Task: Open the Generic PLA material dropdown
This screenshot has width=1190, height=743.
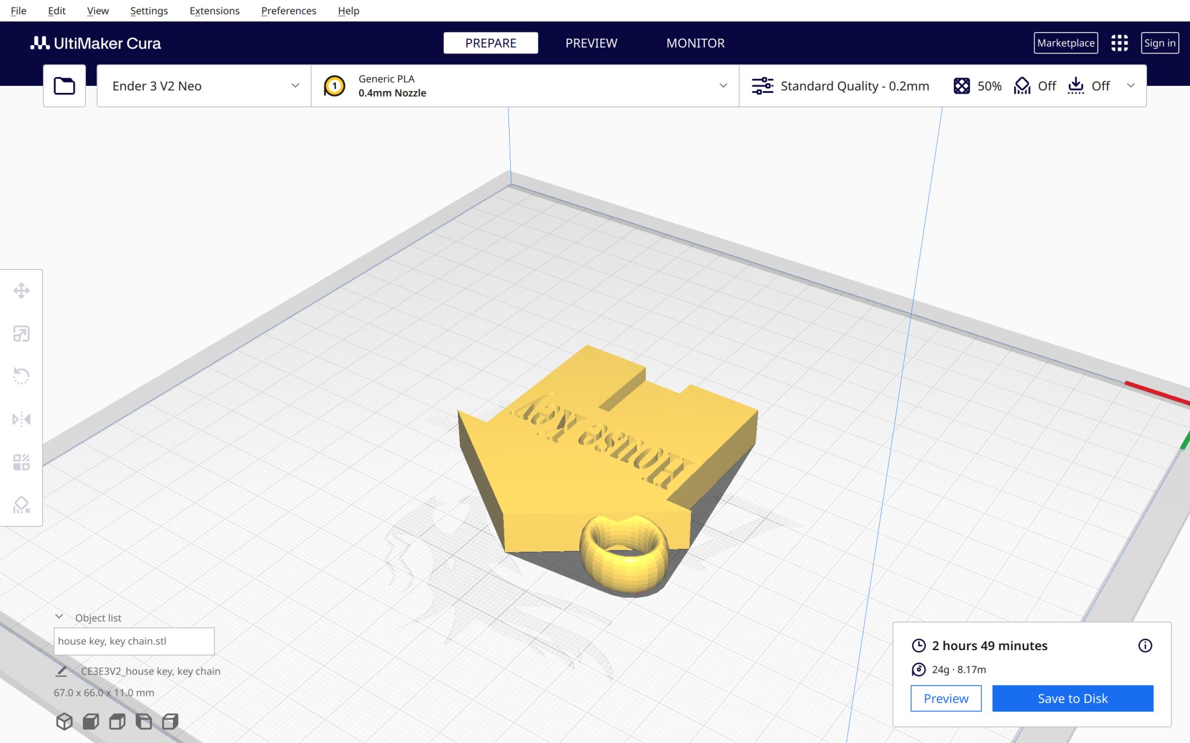Action: tap(523, 85)
